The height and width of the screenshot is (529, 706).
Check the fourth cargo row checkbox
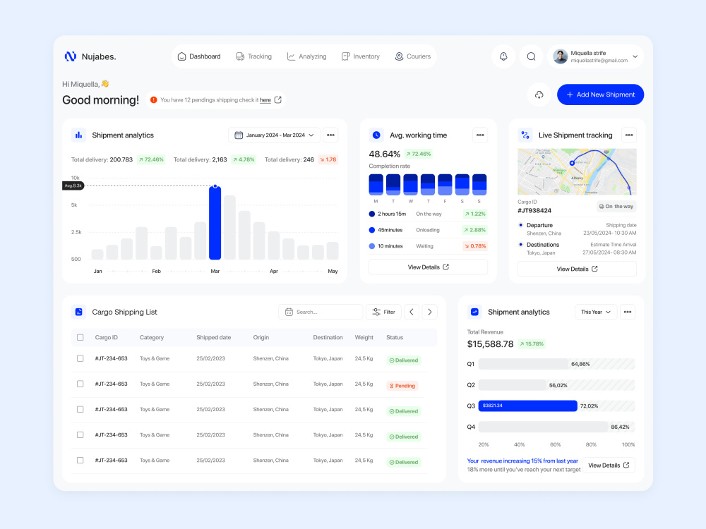[x=80, y=435]
